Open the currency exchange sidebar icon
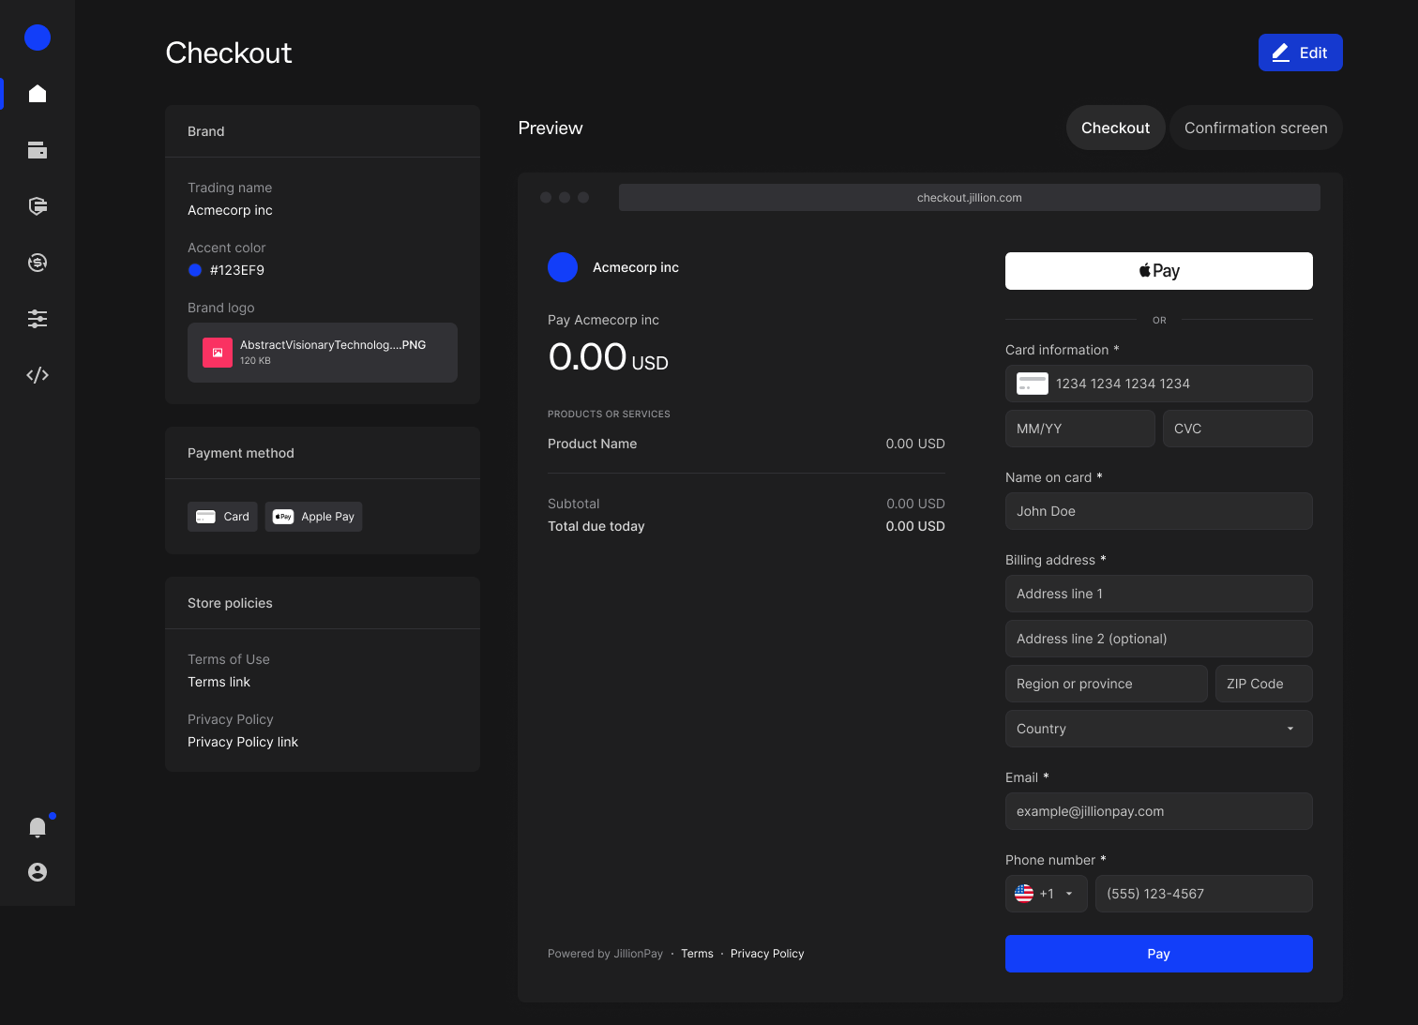This screenshot has height=1025, width=1418. coord(38,263)
